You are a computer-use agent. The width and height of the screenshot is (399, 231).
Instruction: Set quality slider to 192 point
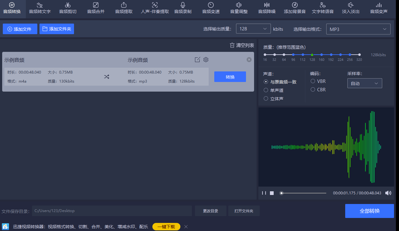point(331,55)
